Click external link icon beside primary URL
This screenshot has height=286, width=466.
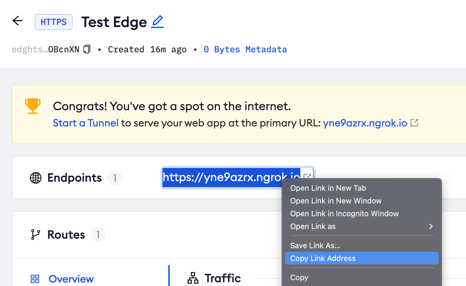pyautogui.click(x=414, y=123)
